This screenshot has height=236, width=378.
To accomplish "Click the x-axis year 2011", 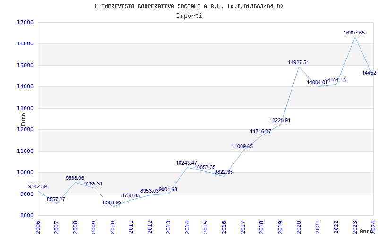I will click(x=131, y=228).
